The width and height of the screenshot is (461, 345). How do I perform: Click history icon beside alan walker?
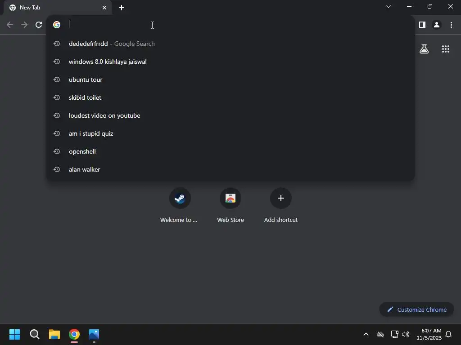click(x=57, y=169)
